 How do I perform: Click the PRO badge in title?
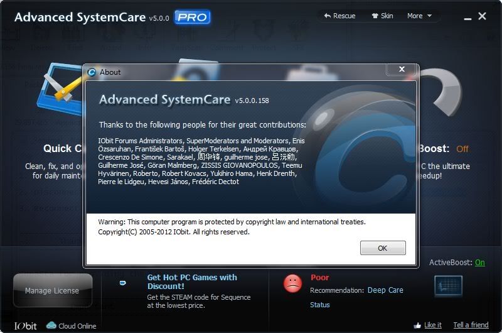point(192,17)
